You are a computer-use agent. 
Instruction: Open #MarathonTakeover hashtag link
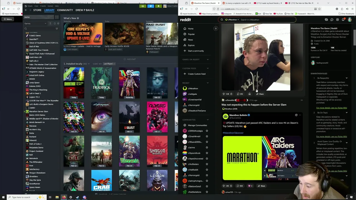(x=233, y=133)
